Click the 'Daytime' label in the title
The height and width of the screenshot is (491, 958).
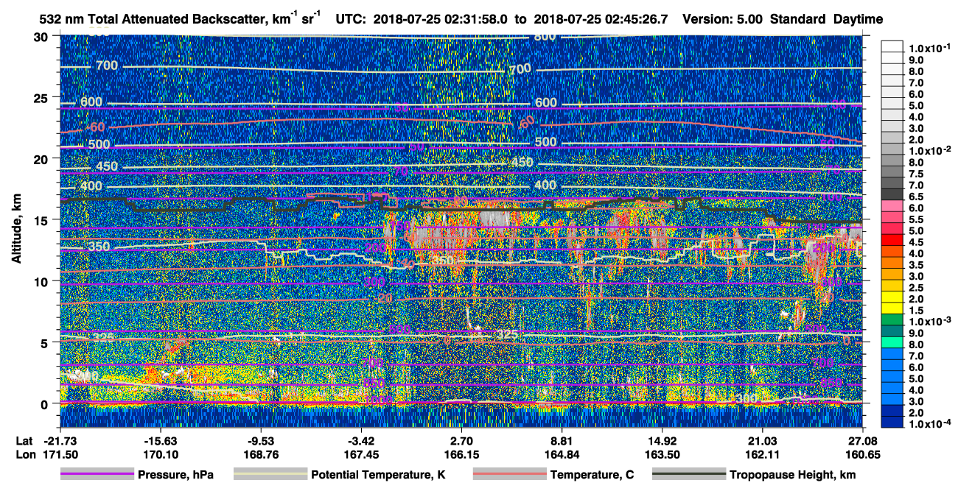click(x=858, y=19)
